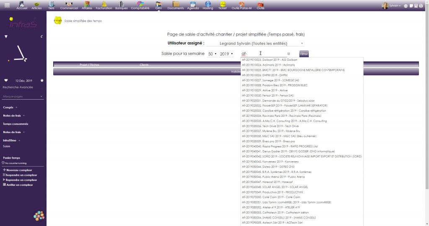
Task: Click Reprendre un compteur
Action: click(20, 180)
